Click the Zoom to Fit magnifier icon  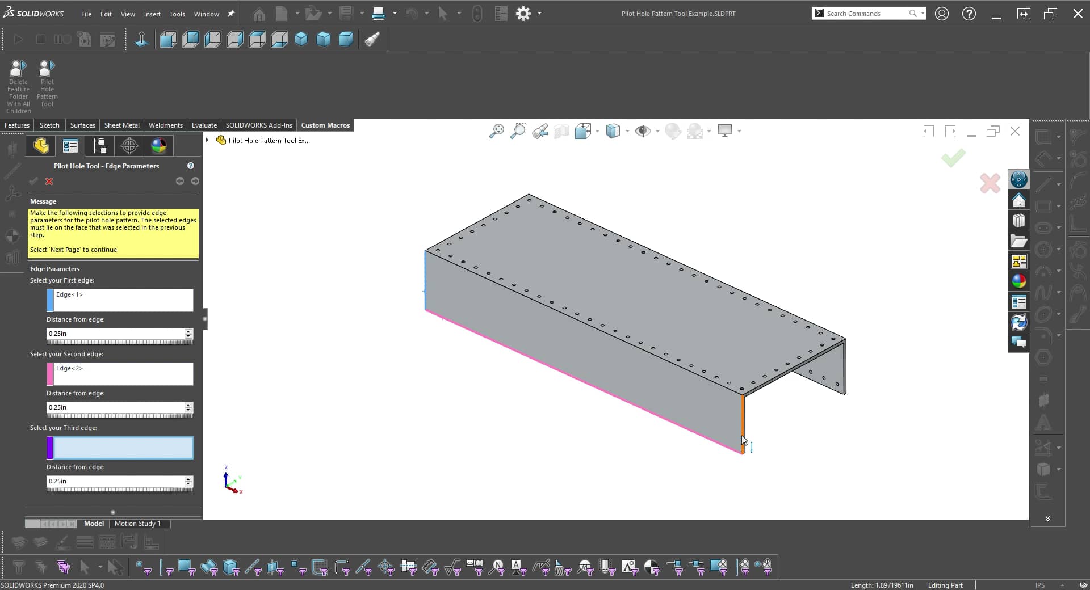click(x=496, y=130)
